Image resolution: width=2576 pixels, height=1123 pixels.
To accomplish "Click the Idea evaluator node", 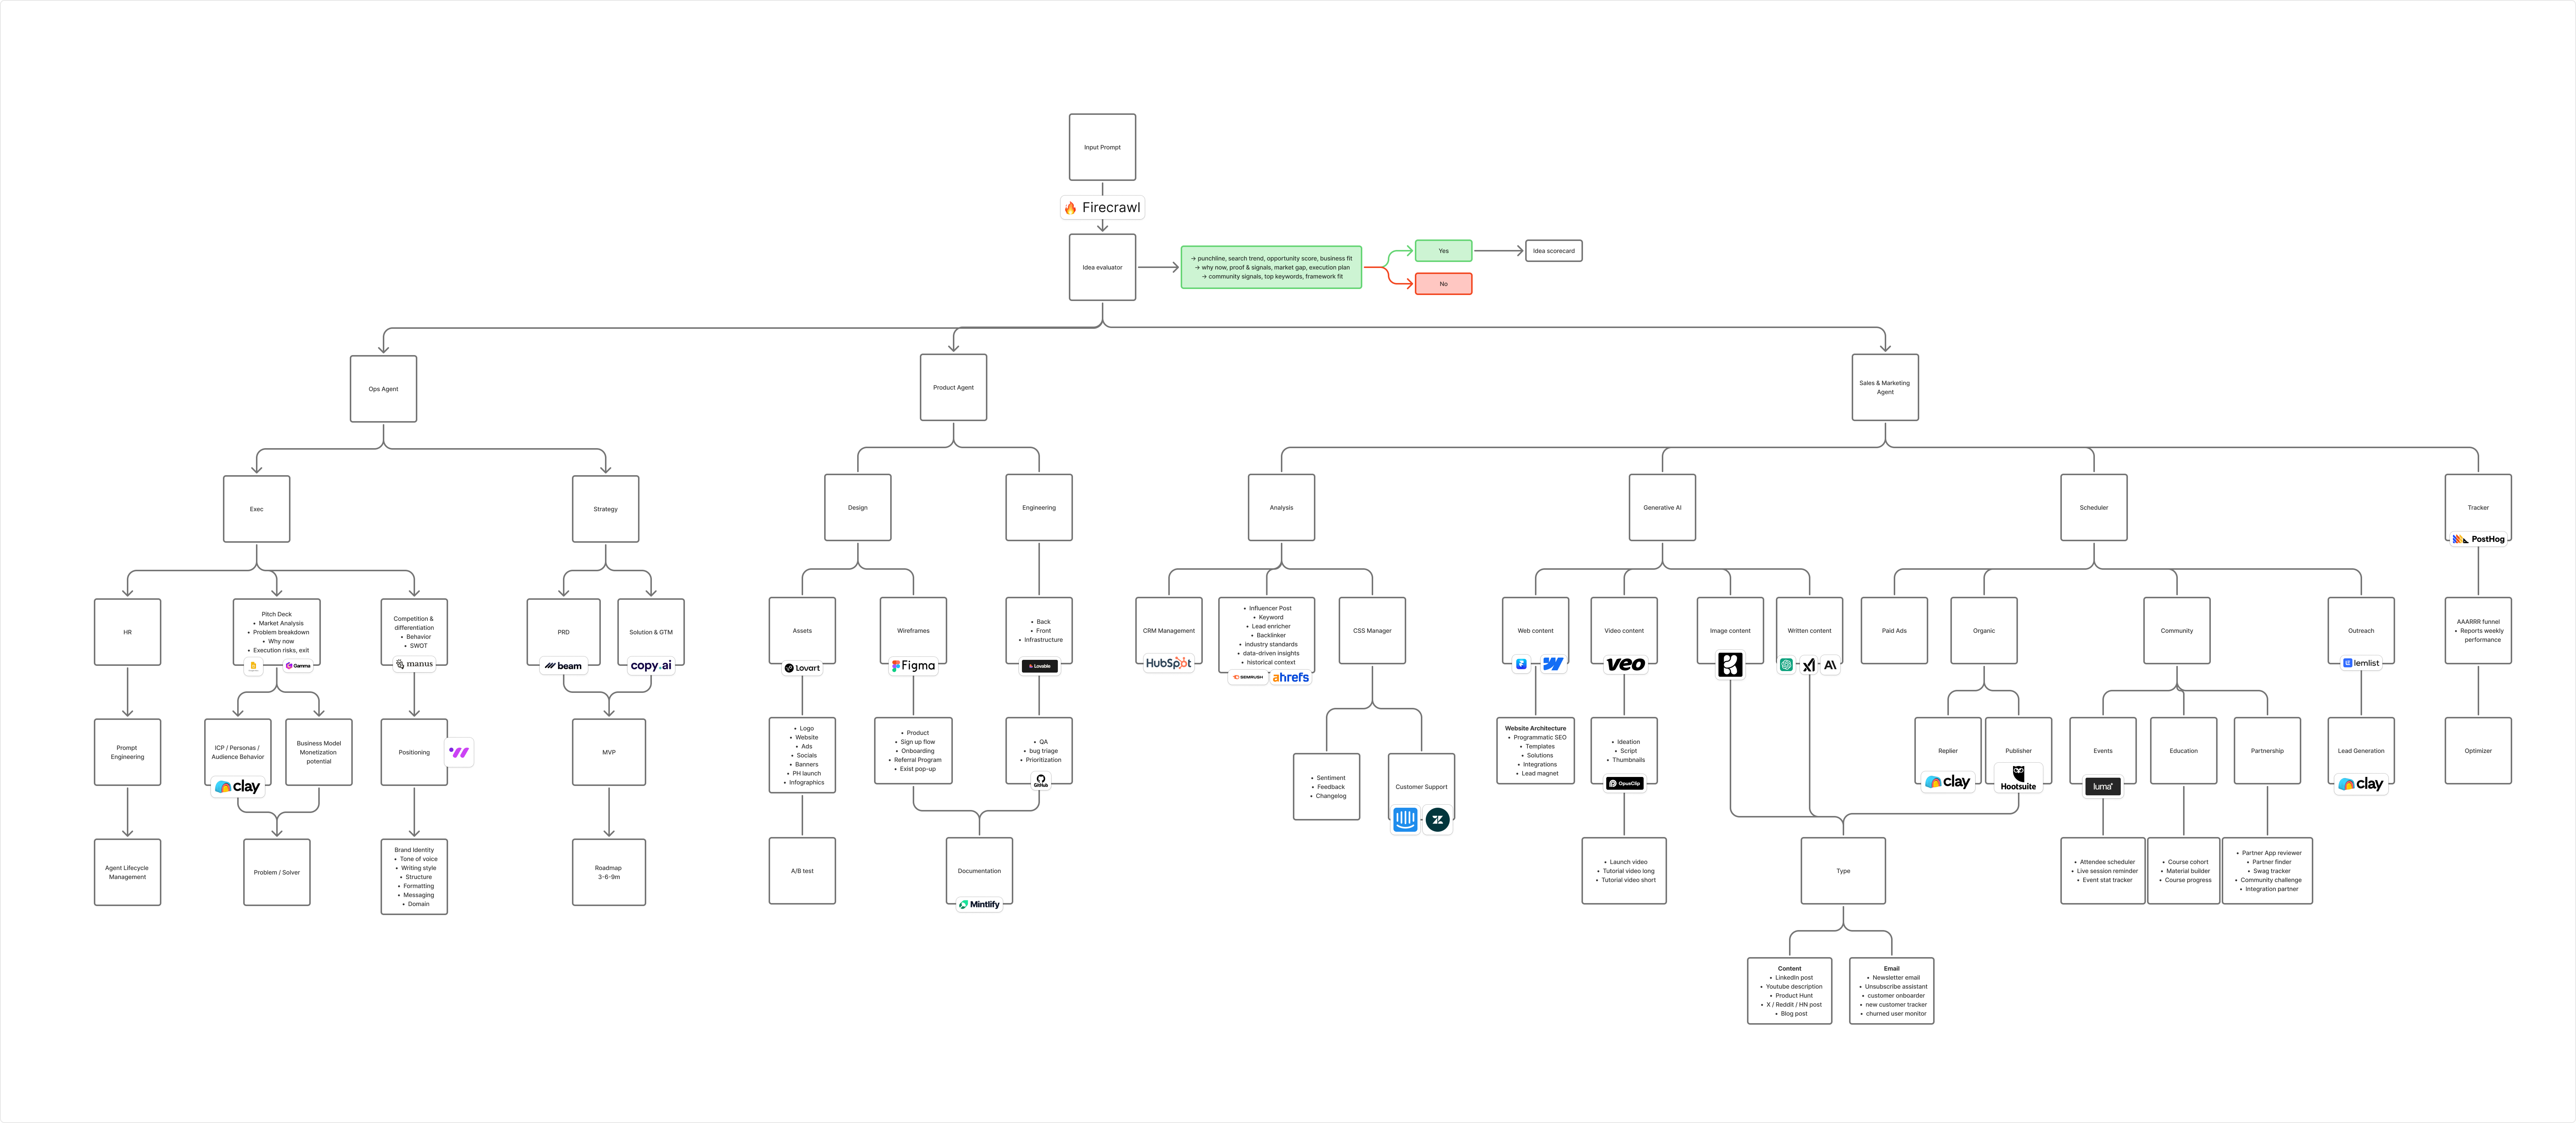I will 1102,267.
